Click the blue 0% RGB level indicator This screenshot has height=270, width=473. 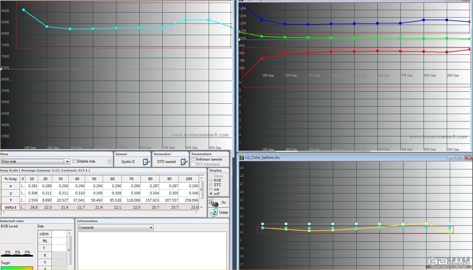coord(27,252)
